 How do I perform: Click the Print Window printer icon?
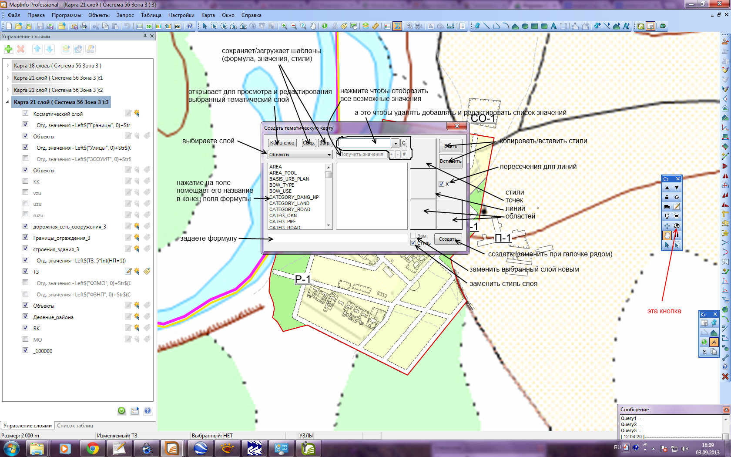point(84,26)
